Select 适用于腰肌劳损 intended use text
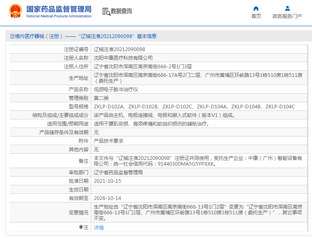 click(152, 124)
